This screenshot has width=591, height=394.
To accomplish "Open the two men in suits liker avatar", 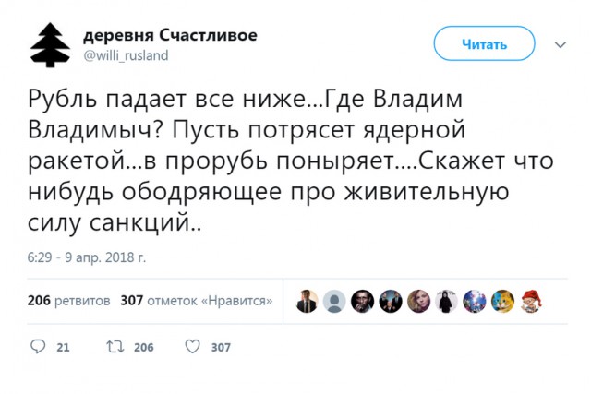I will [389, 300].
